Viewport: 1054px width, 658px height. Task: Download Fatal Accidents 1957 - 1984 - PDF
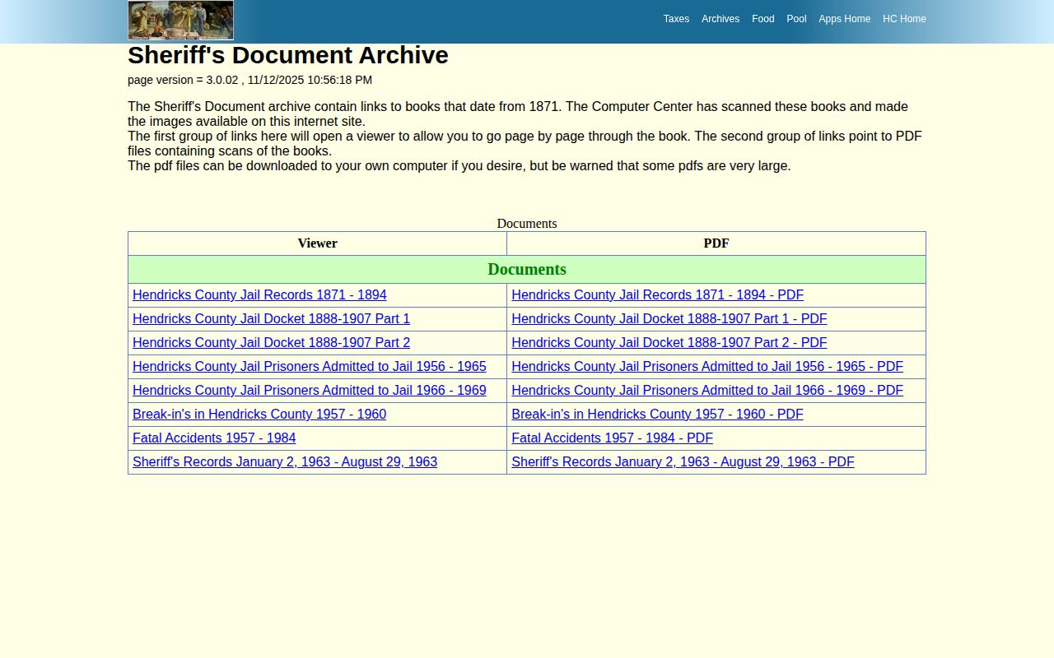(612, 438)
